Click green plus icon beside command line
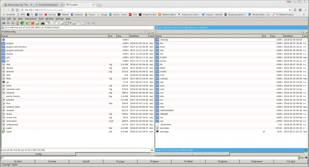The width and height of the screenshot is (309, 167). pyautogui.click(x=302, y=157)
